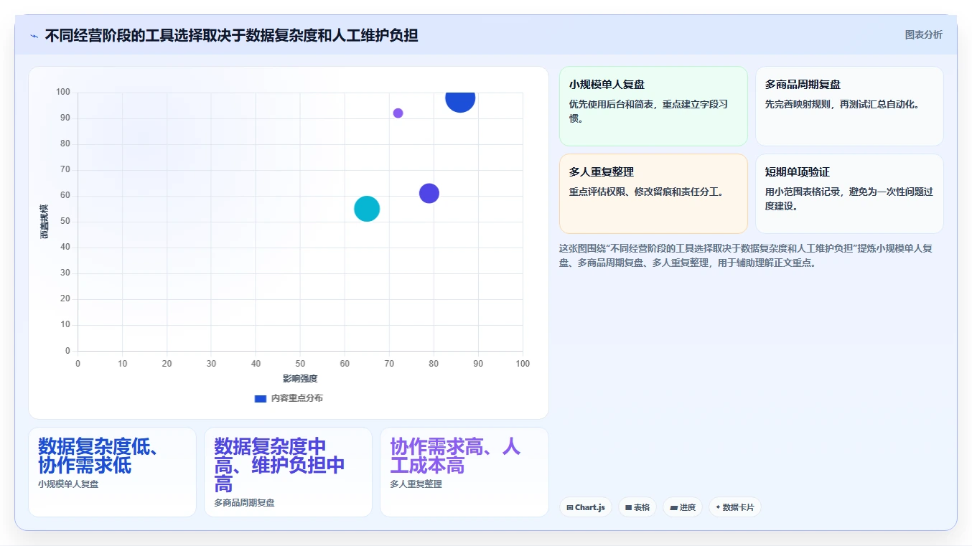
Task: Click the 图表分析 label in header
Action: pyautogui.click(x=923, y=35)
